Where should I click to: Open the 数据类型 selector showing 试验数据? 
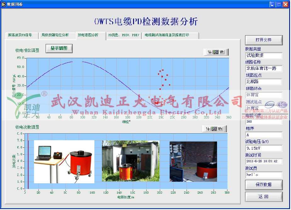264,56
